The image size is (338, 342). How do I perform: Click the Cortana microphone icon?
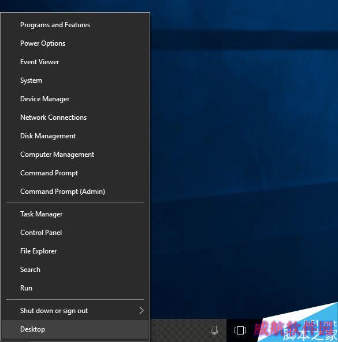[x=214, y=330]
